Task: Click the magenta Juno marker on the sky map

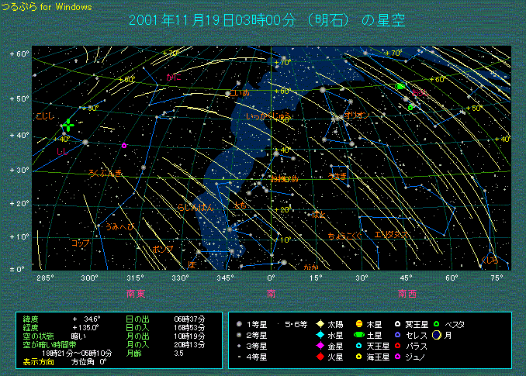Action: 124,146
